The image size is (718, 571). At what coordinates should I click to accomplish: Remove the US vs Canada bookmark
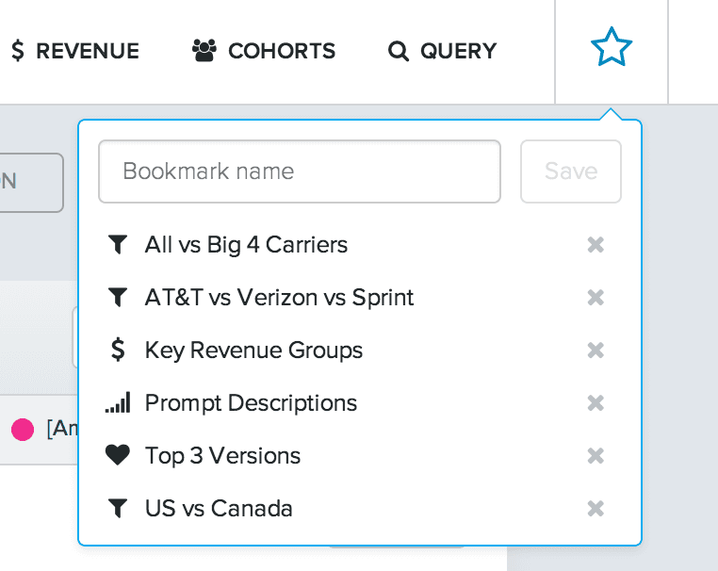596,509
